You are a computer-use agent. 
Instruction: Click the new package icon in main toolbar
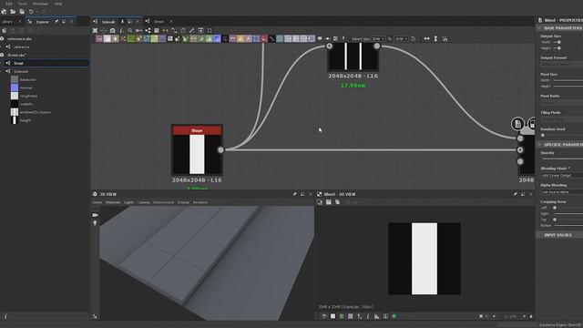click(4, 12)
